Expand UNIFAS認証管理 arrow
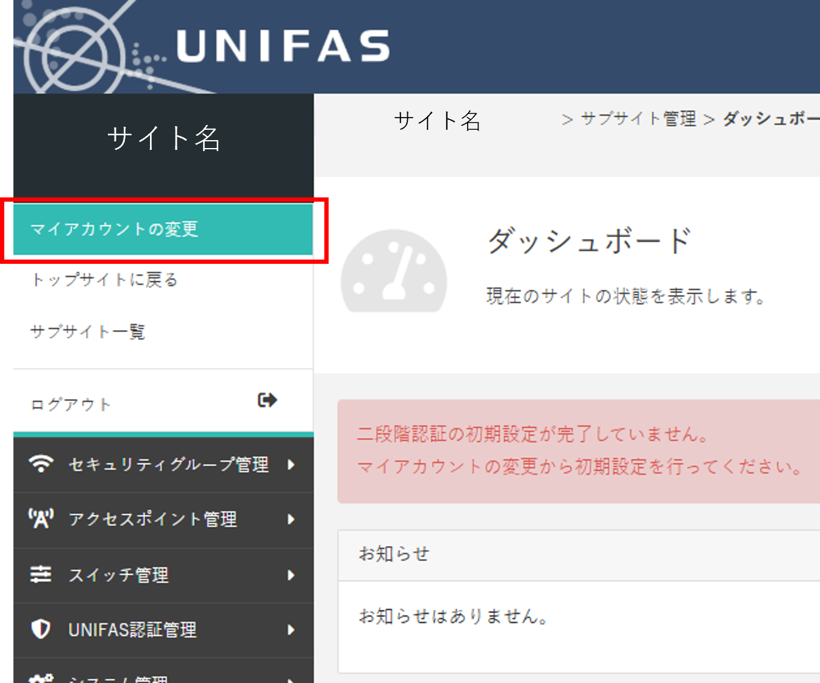 point(291,630)
